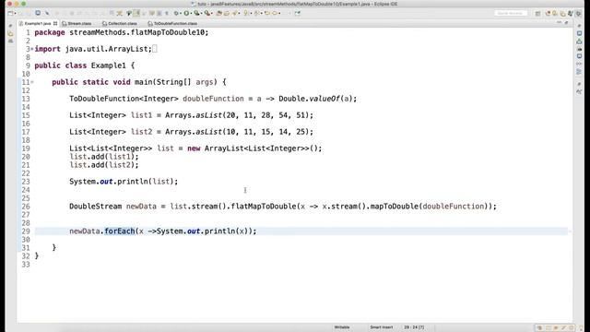590x332 pixels.
Task: Click the Coverage launch toolbar icon
Action: (x=196, y=13)
